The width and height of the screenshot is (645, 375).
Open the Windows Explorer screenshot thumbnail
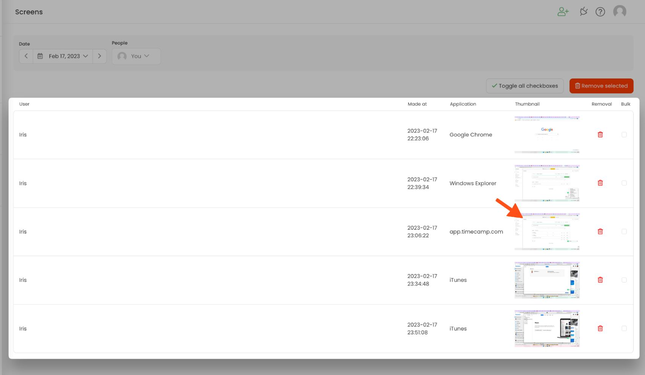tap(547, 183)
